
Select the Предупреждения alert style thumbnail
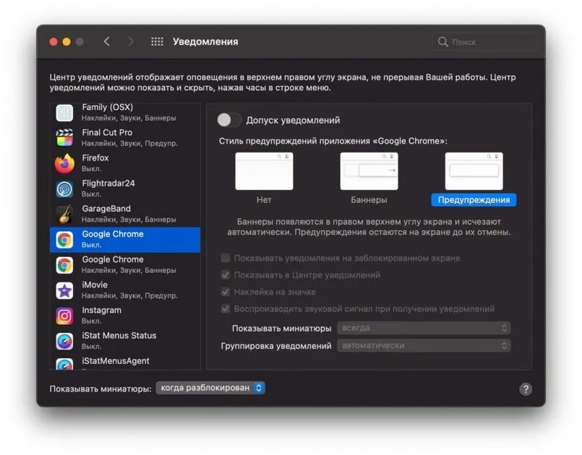click(x=474, y=171)
